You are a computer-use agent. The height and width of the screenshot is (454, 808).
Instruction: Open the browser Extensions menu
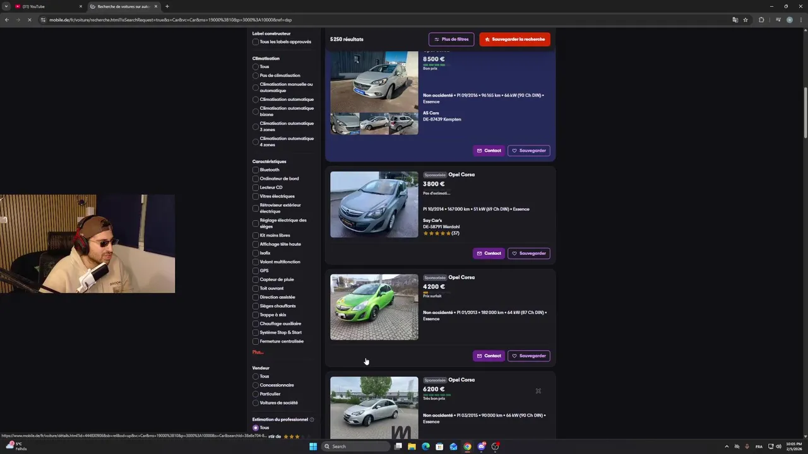click(x=761, y=20)
